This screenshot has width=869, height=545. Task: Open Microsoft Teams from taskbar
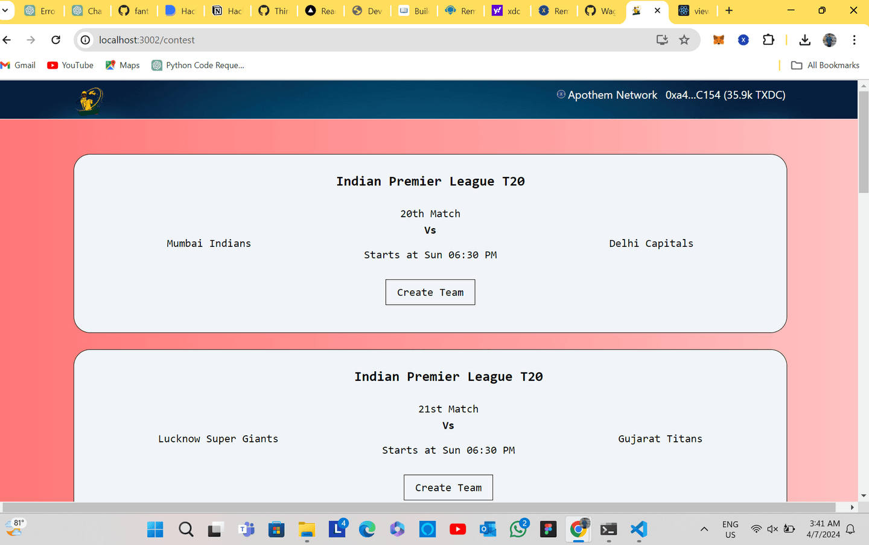pos(246,529)
